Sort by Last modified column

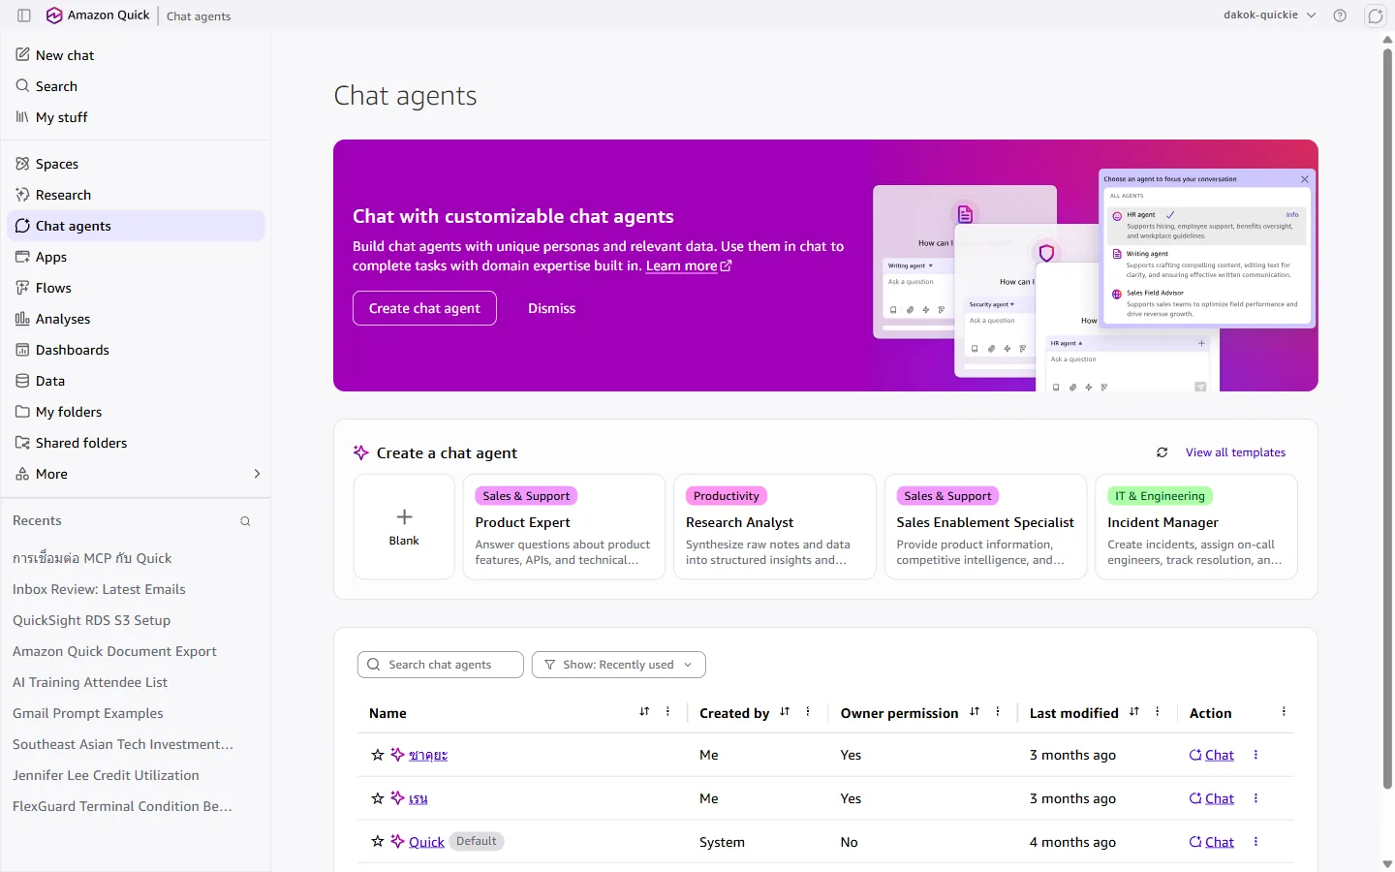1134,712
